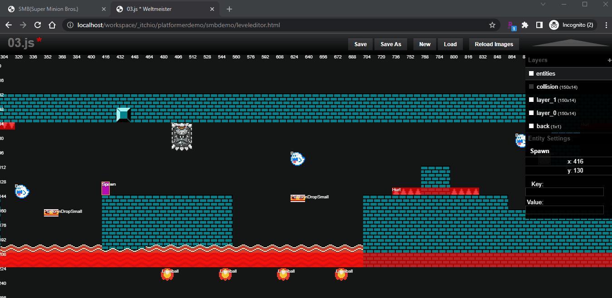The width and height of the screenshot is (612, 298).
Task: Select the pink Spawn entity marker
Action: 106,188
